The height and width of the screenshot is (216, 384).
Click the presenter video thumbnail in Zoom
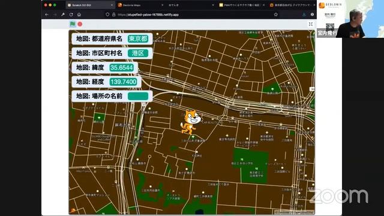click(x=350, y=19)
